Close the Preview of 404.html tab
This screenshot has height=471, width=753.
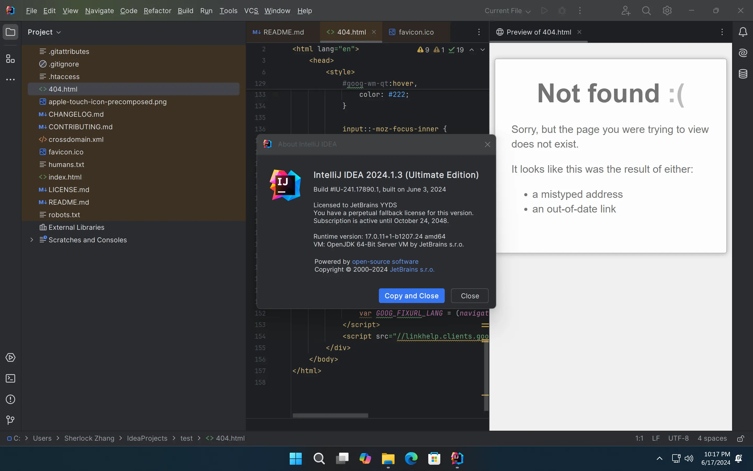[579, 32]
